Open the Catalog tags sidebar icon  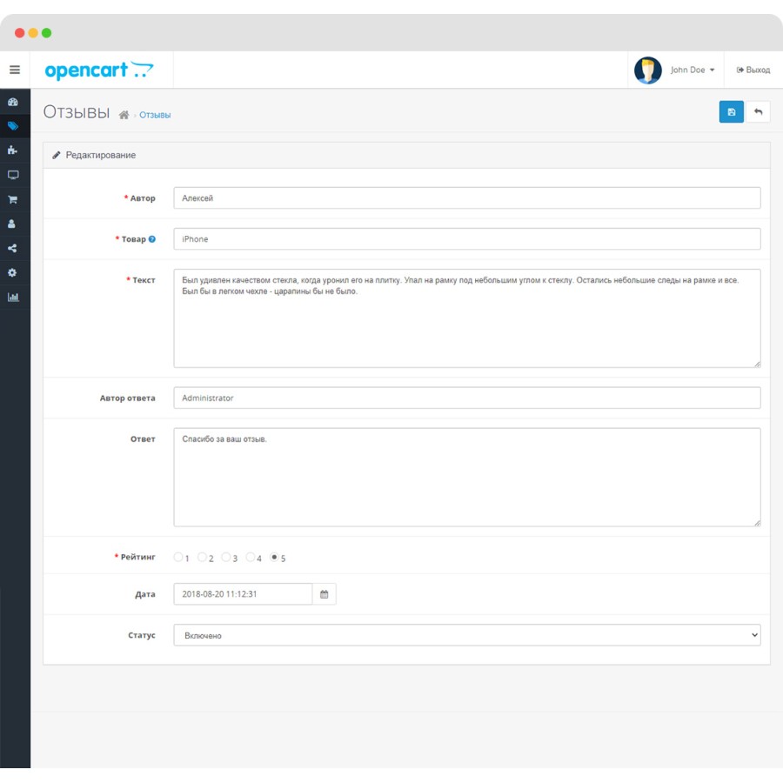[13, 126]
